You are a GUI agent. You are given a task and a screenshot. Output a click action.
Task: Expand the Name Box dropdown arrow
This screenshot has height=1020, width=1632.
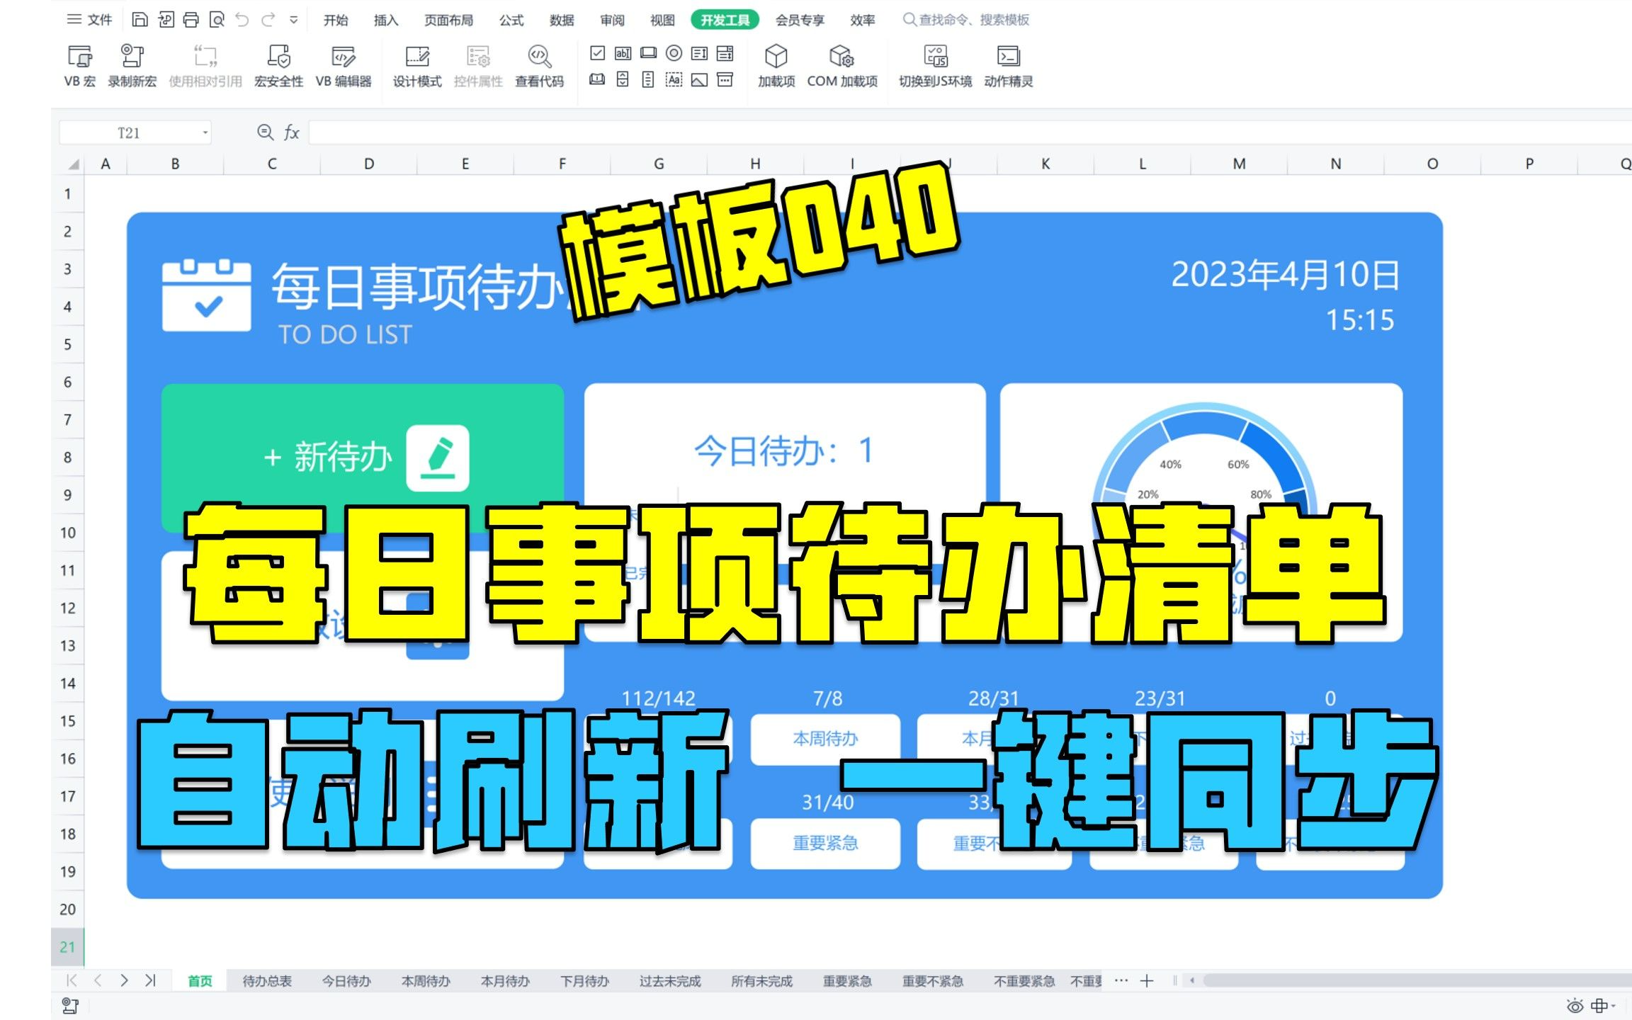click(205, 132)
